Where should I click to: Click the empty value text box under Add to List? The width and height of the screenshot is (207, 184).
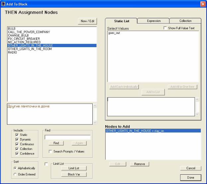pos(151,107)
